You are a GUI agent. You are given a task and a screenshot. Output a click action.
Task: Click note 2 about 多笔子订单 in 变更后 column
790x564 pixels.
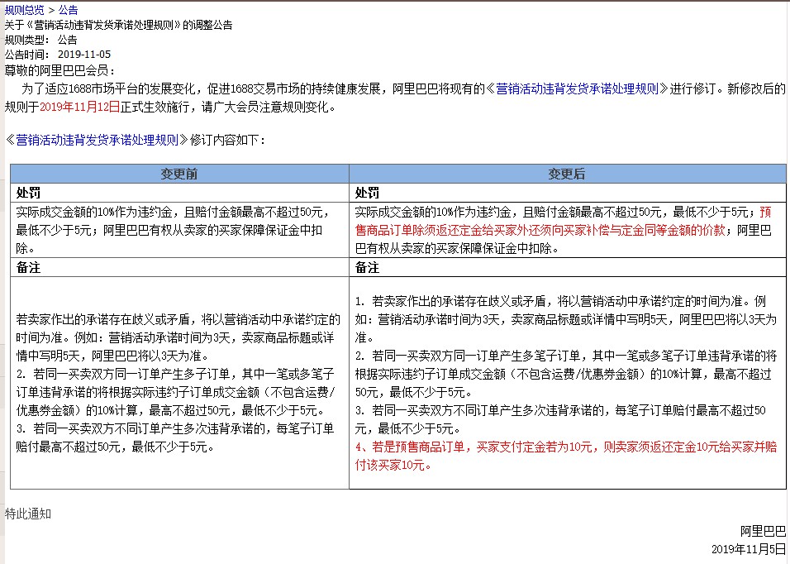click(566, 374)
